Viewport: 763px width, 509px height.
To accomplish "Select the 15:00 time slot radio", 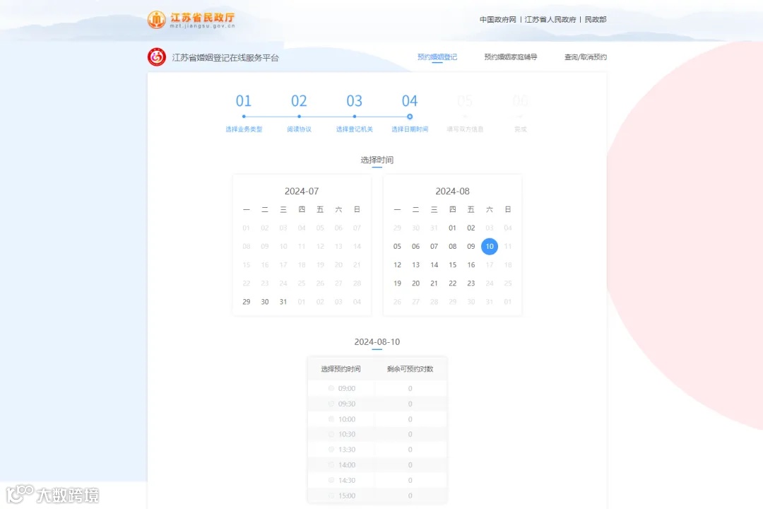I will click(331, 496).
